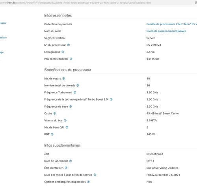Click the 'Non' embedded options value

[149, 182]
